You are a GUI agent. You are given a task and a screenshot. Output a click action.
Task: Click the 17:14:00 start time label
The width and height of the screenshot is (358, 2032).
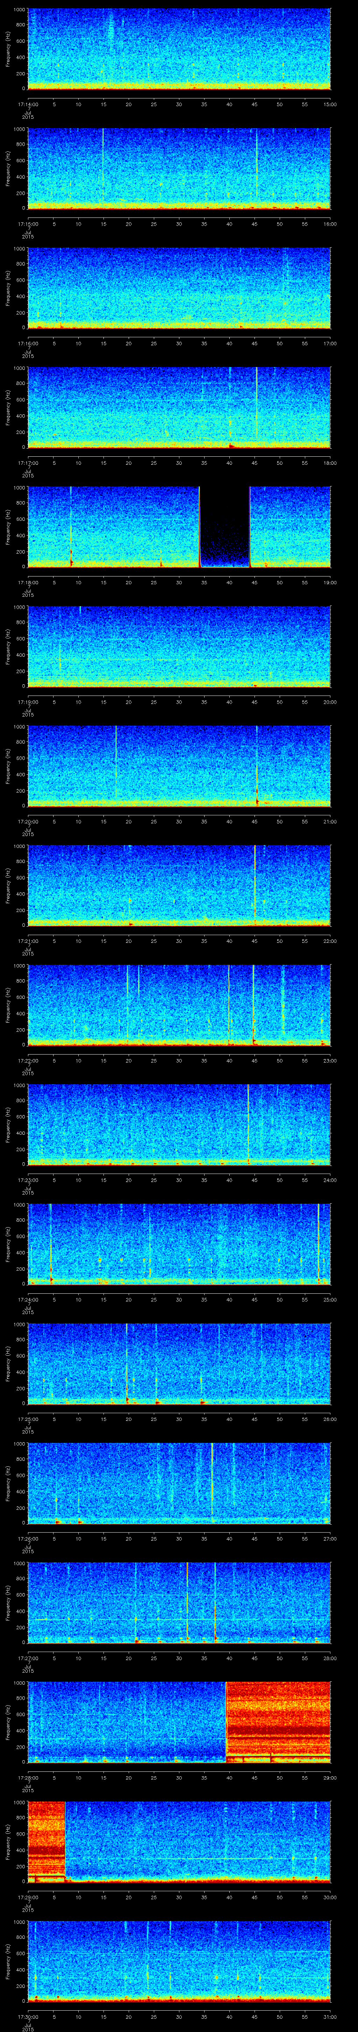click(x=28, y=103)
